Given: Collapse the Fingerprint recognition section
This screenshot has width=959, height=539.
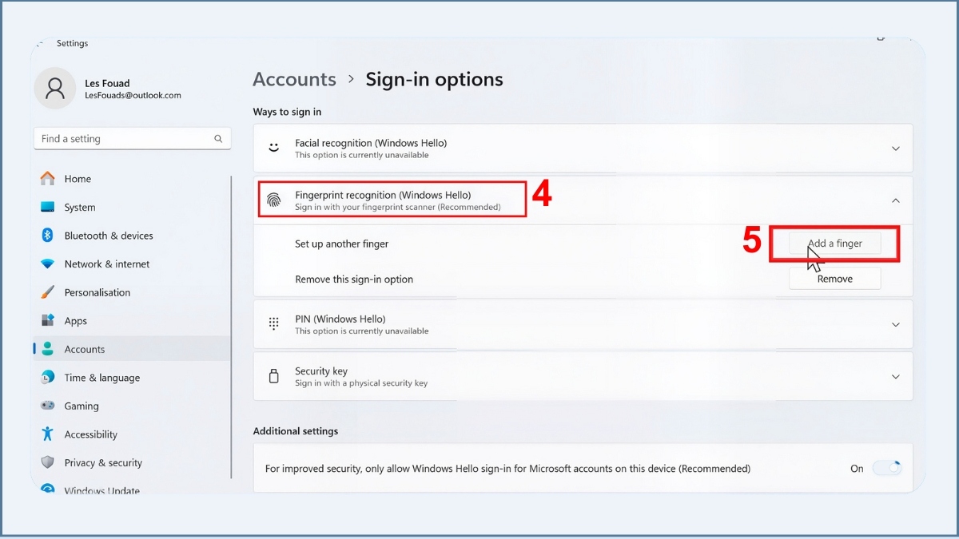Looking at the screenshot, I should (x=895, y=200).
